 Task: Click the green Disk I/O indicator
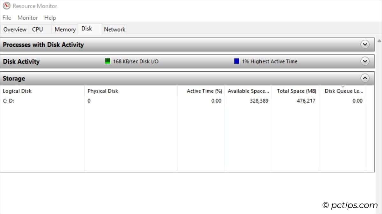[x=108, y=61]
